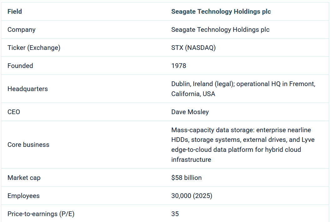331x222 pixels.
Task: Select the '30,000 (2025)' employee count
Action: point(192,196)
